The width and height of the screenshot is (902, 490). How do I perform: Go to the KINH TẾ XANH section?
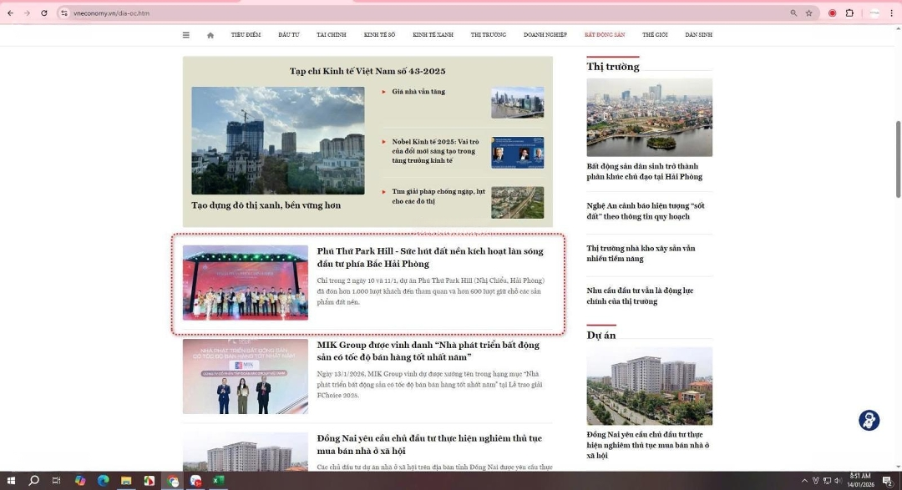pos(433,35)
